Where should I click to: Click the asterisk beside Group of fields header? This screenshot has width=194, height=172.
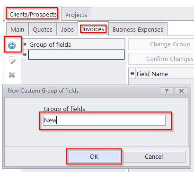point(25,44)
